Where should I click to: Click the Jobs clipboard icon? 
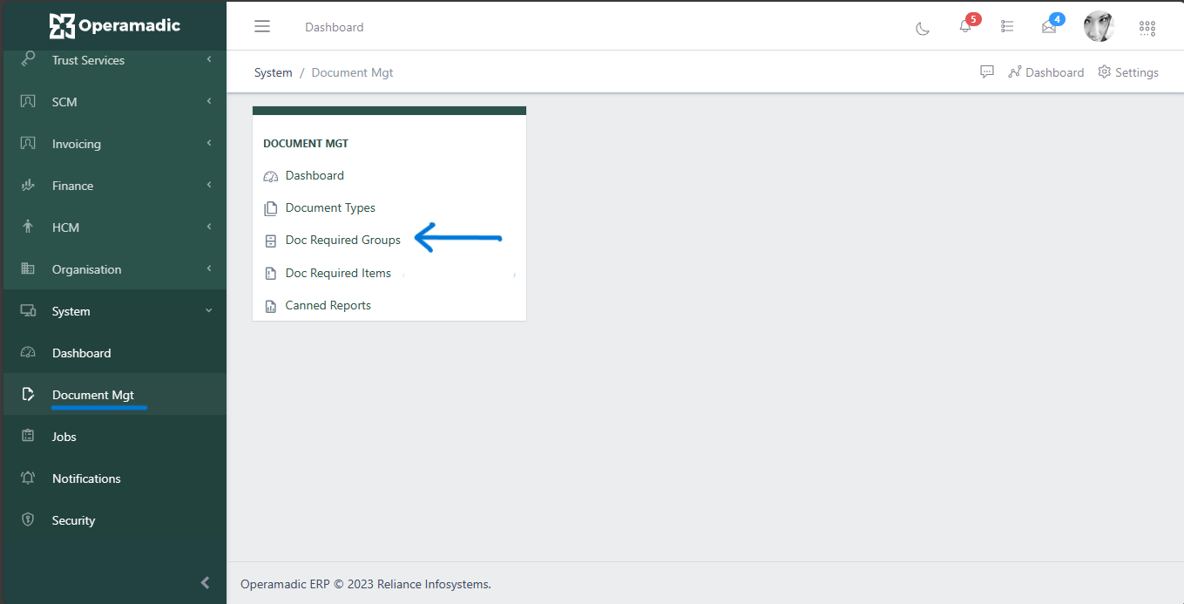(28, 436)
